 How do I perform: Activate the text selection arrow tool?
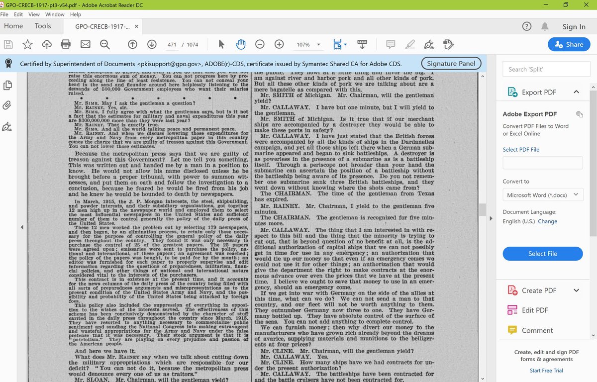[221, 44]
